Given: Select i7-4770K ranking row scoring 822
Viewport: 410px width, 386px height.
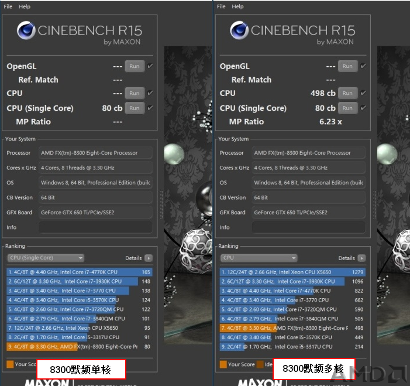Looking at the screenshot, I should (292, 291).
